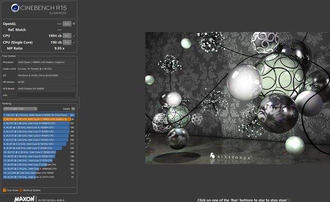This screenshot has height=202, width=330.
Task: Select rank 1 AMD Ryzen 9 3950X entry
Action: coord(39,115)
